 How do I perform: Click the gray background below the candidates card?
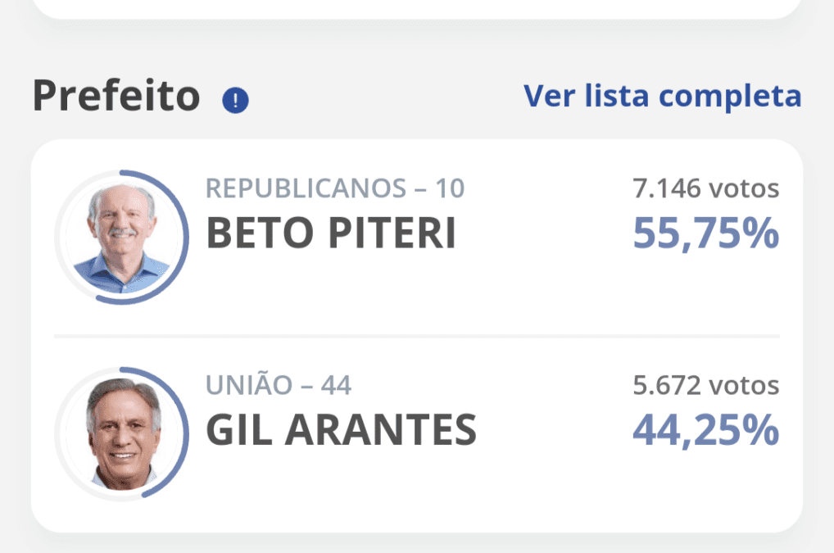coord(416,544)
